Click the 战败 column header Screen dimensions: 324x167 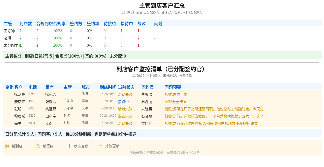tap(142, 24)
